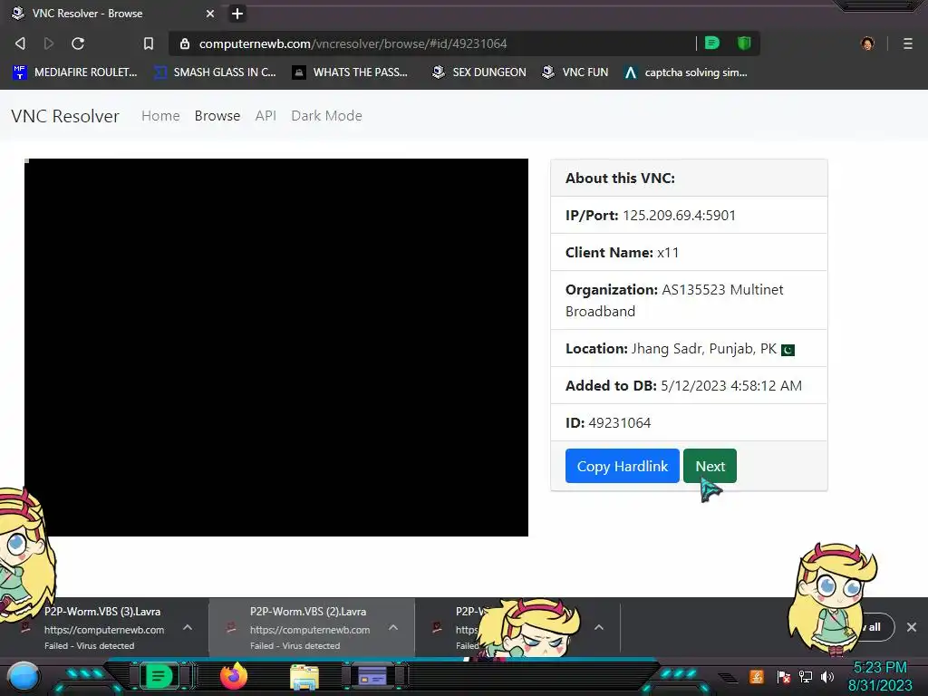
Task: Click the IP/Port value 125.209.69.4:5901
Action: (x=679, y=216)
